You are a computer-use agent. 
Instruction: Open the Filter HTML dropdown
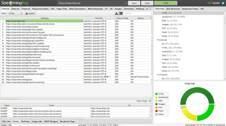[x=15, y=13]
